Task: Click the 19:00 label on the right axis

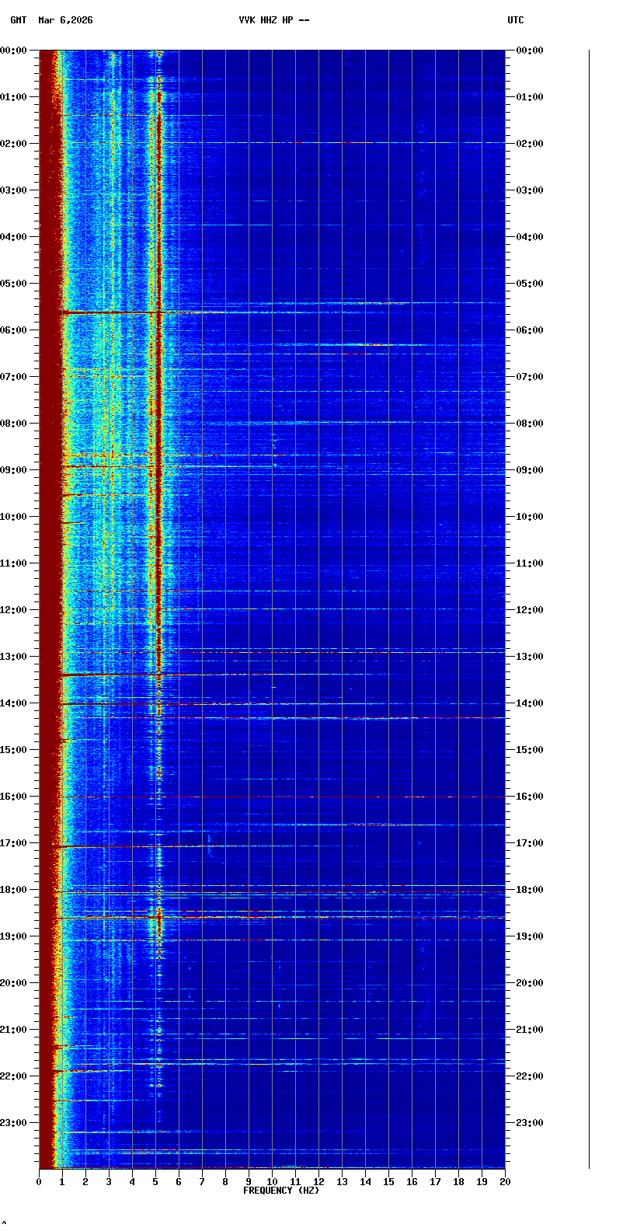Action: point(531,936)
